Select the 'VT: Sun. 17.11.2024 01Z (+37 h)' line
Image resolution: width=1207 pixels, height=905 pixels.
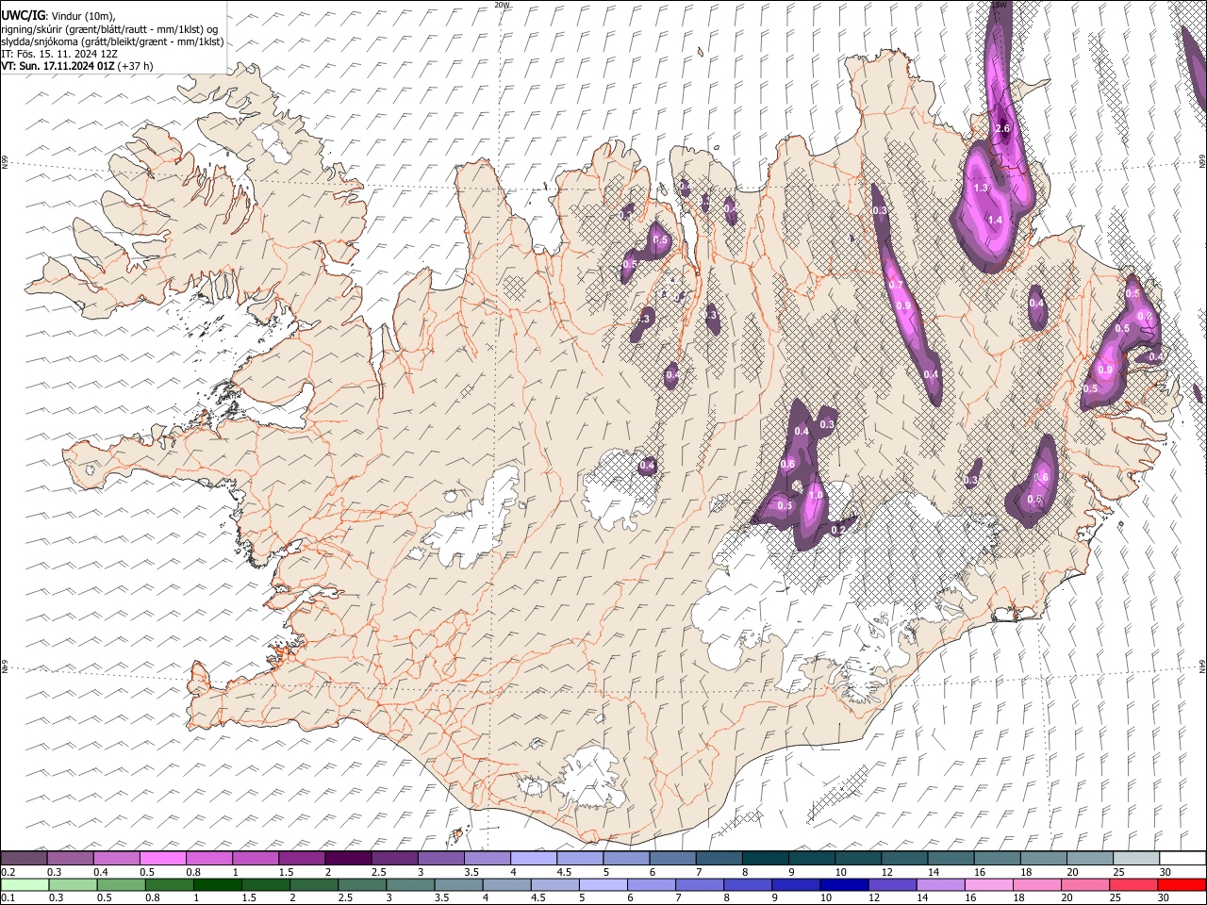tap(77, 67)
